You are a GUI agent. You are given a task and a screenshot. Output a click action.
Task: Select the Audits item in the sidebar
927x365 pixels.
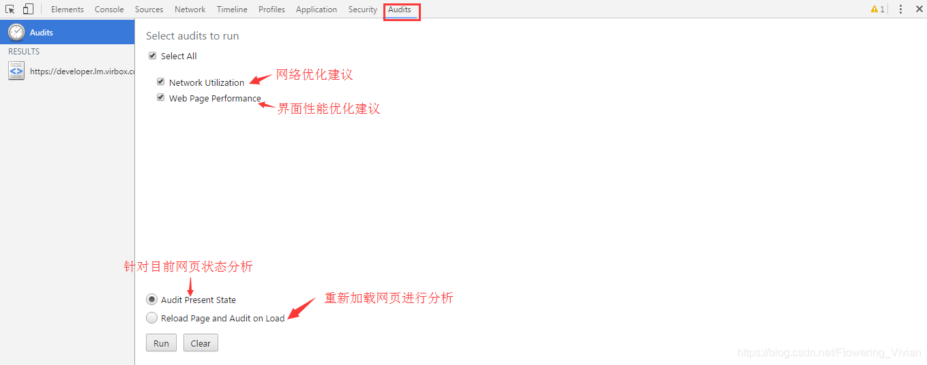[x=67, y=32]
